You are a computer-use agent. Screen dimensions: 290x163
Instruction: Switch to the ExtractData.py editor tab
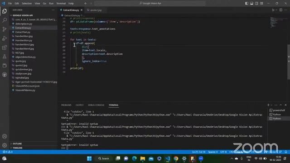pyautogui.click(x=71, y=10)
